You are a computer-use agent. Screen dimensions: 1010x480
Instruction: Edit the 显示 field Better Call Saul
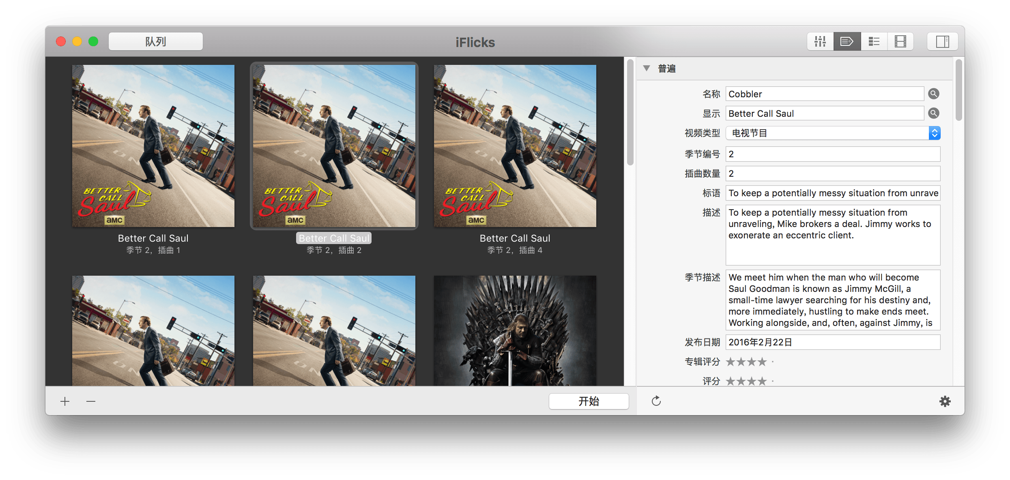(825, 113)
